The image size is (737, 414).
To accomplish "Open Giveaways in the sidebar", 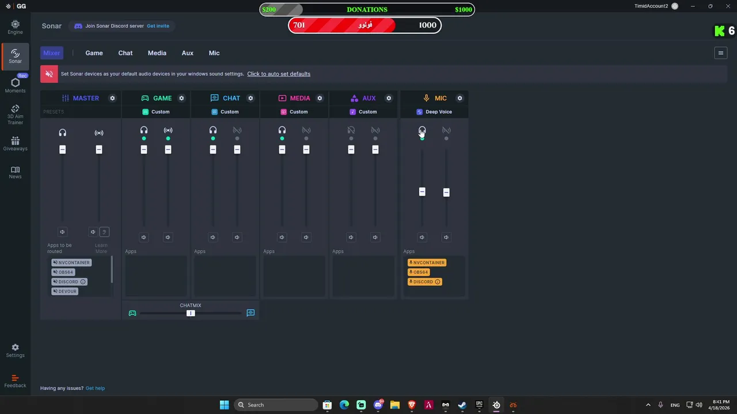I will point(15,144).
